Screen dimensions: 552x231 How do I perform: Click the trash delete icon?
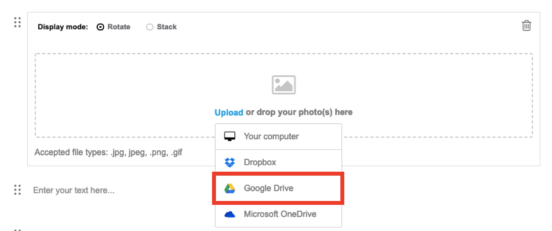(526, 26)
